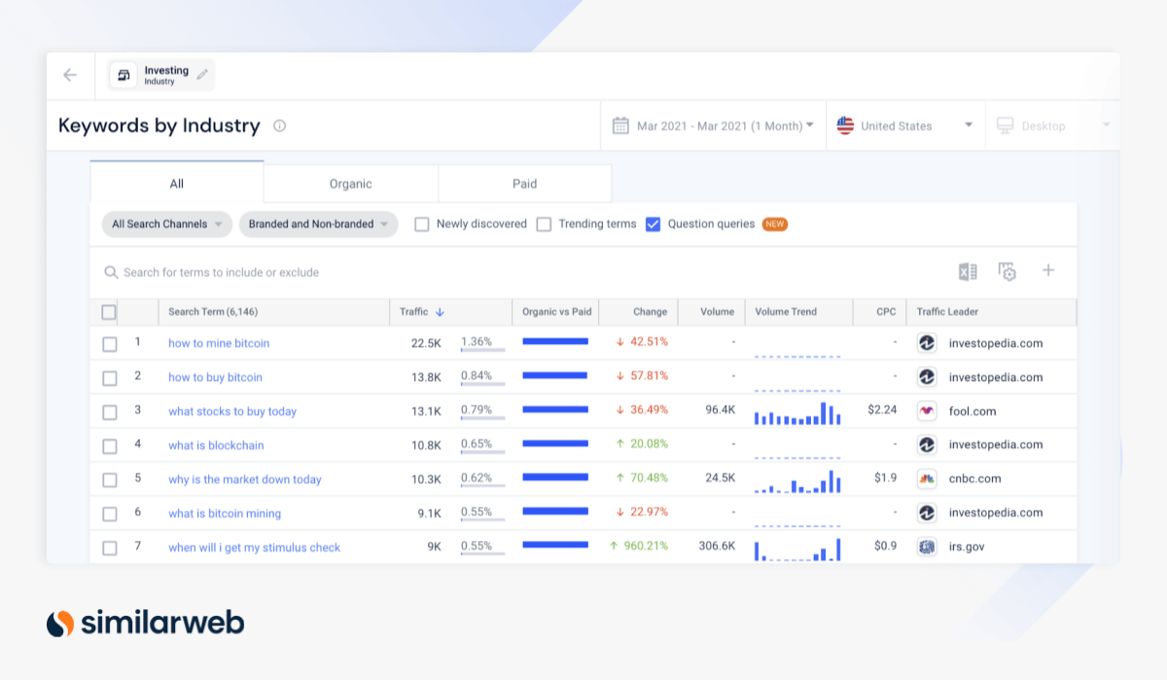Enable the Newly discovered filter

point(421,223)
